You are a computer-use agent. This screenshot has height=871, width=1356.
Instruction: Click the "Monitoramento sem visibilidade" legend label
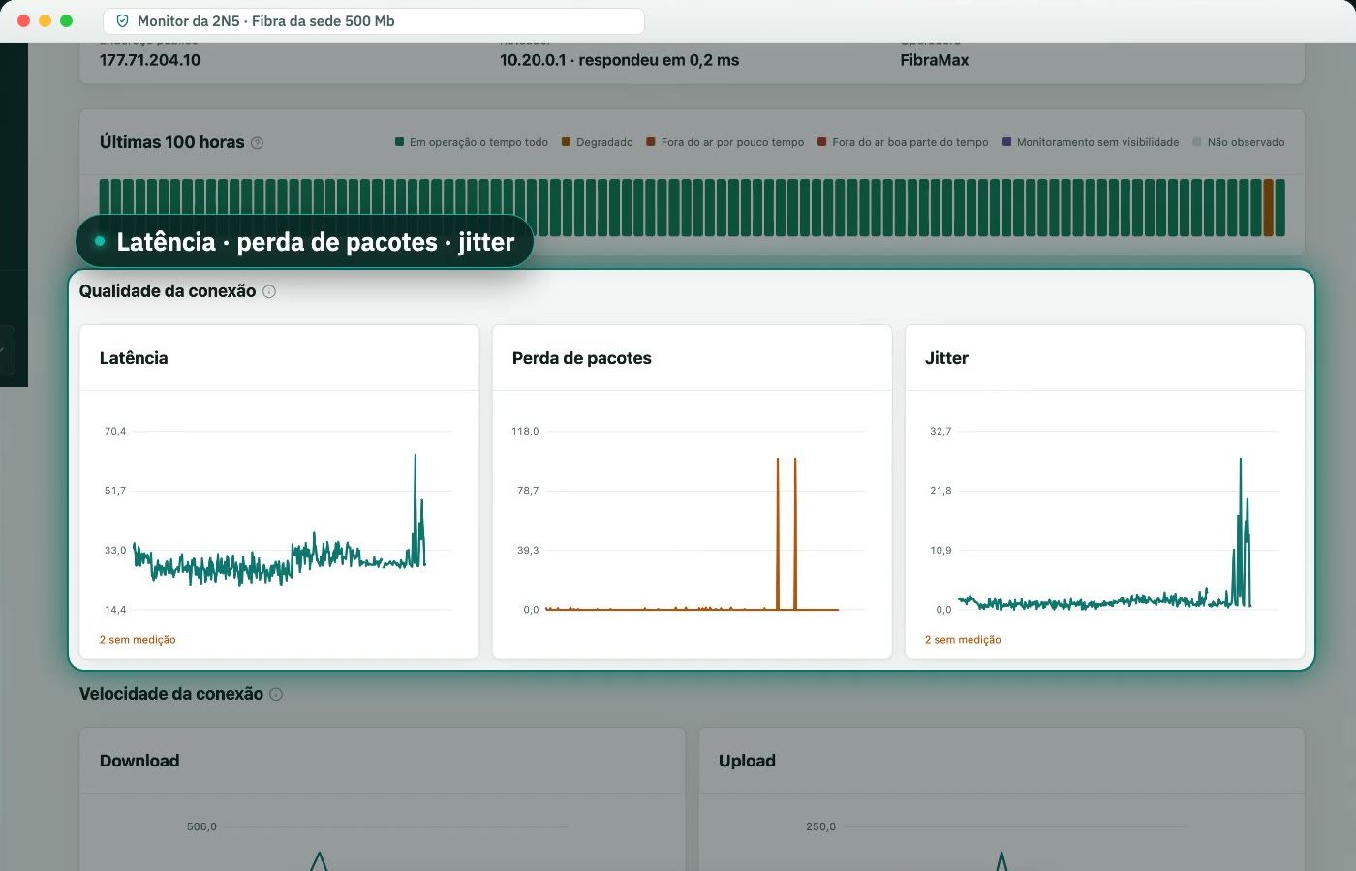[1097, 142]
